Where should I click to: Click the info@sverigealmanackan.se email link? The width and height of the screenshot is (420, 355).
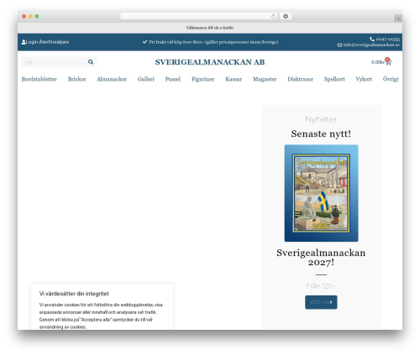coord(371,44)
